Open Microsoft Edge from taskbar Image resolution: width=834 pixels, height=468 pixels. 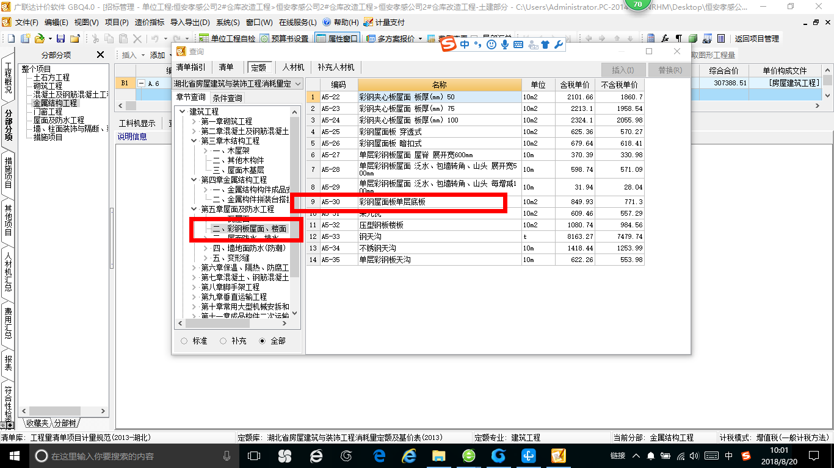380,455
